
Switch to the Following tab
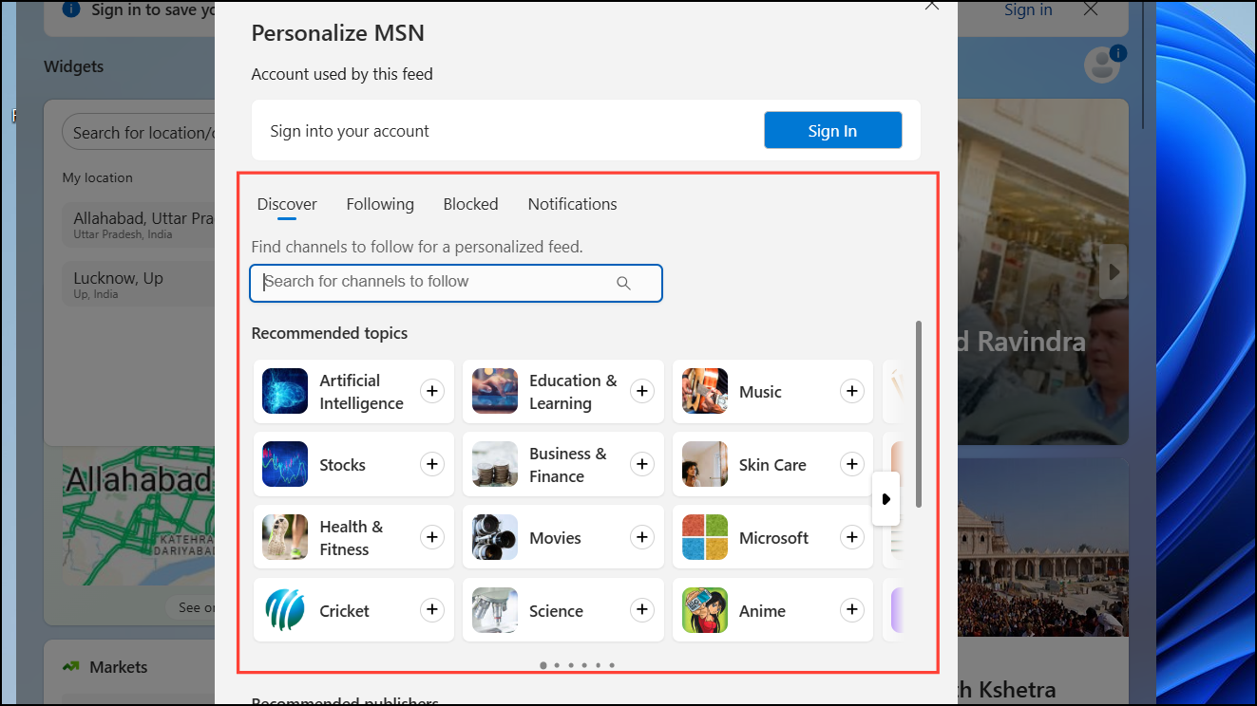[x=380, y=204]
